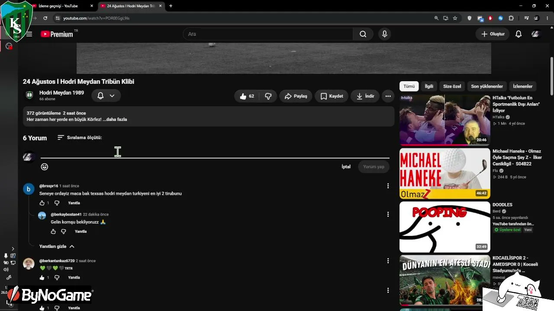Dislike the @brsspr16 comment
The image size is (554, 311).
(57, 203)
